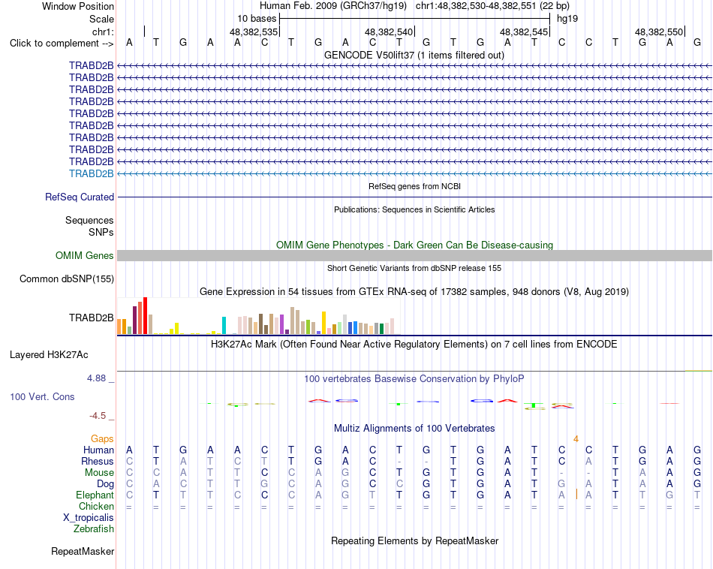Viewport: 713px width, 569px height.
Task: Click the RefSeq Curated horizontal feature line
Action: coord(414,197)
